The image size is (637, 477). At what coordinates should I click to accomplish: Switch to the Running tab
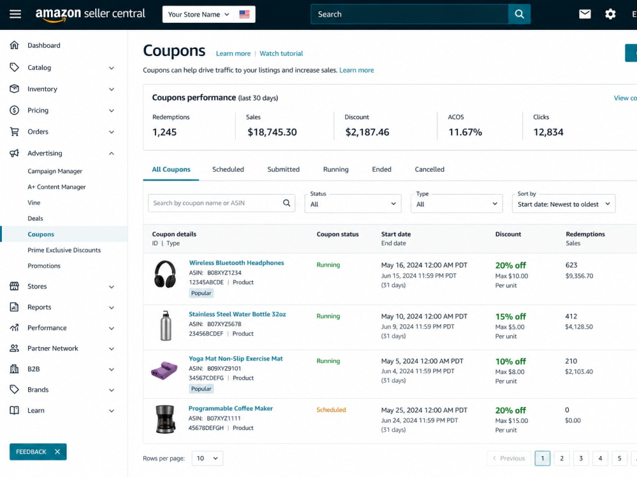click(336, 170)
